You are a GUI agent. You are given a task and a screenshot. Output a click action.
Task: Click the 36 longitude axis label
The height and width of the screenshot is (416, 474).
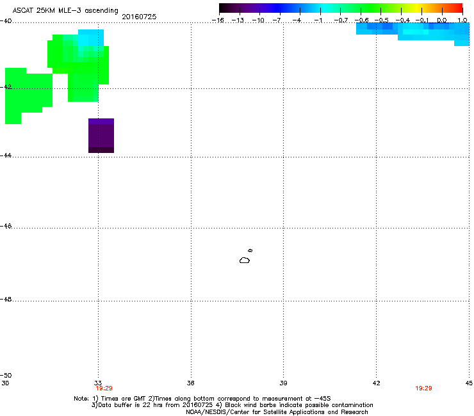tap(191, 383)
